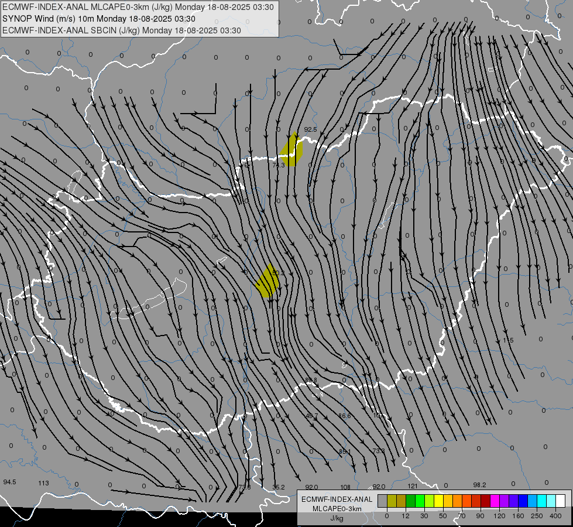Viewport: 573px width, 527px height.
Task: Click the white legend swatch at 400
Action: (x=560, y=501)
